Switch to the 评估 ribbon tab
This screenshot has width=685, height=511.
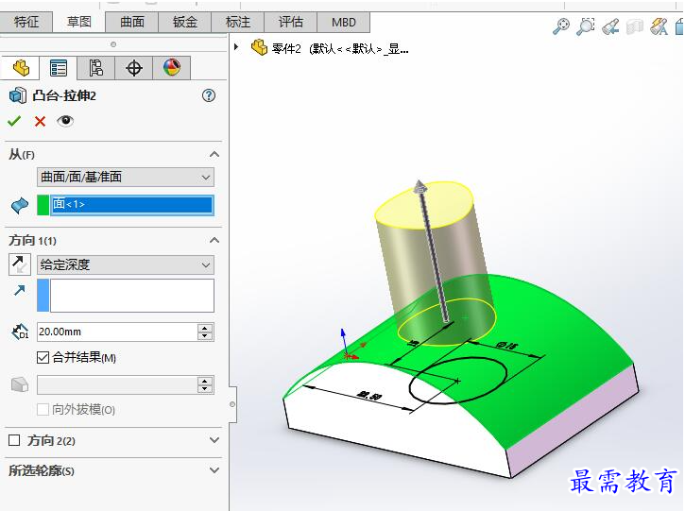pos(290,22)
